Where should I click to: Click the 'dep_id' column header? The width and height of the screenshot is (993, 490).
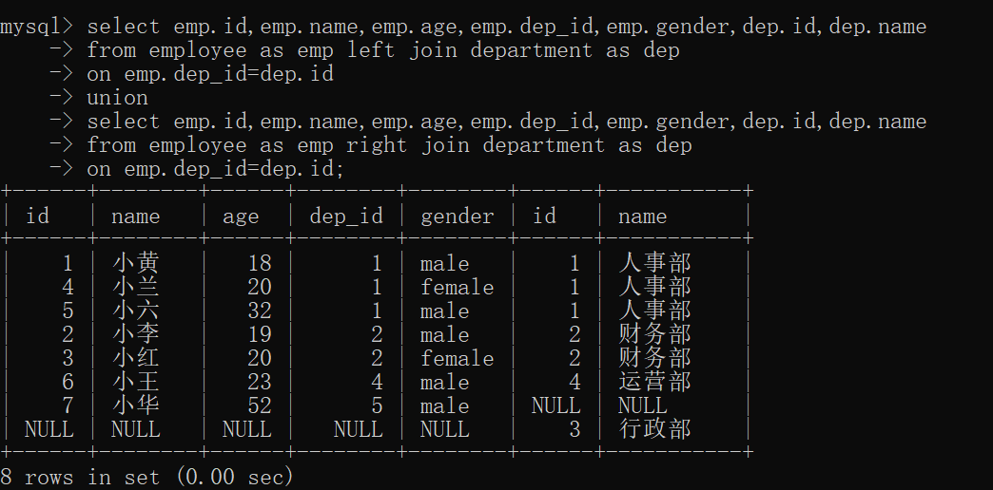[x=346, y=217]
